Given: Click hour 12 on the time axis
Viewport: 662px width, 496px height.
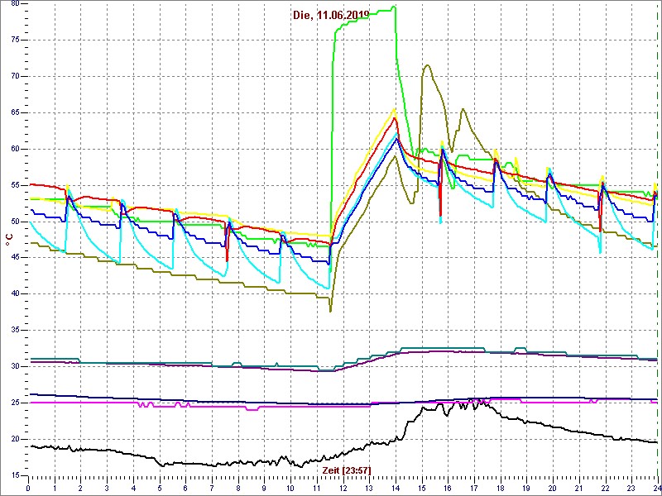Looking at the screenshot, I should pos(343,489).
